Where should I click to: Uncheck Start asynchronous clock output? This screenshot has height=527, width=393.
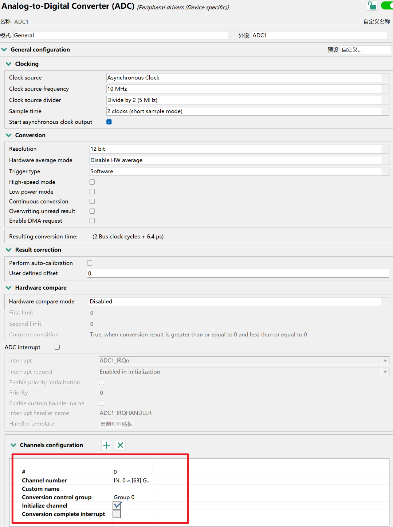point(109,122)
